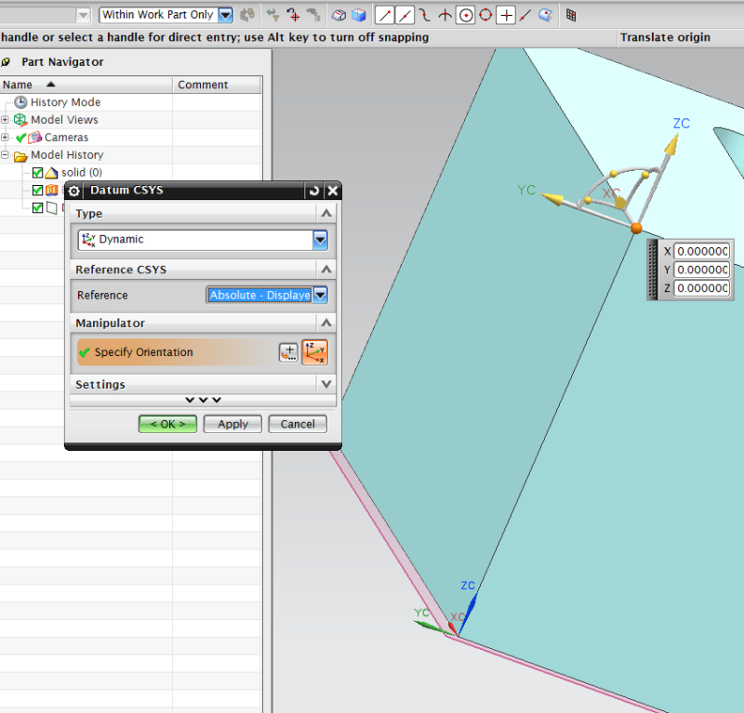
Task: Enable the Point on Face snap icon
Action: [x=546, y=15]
